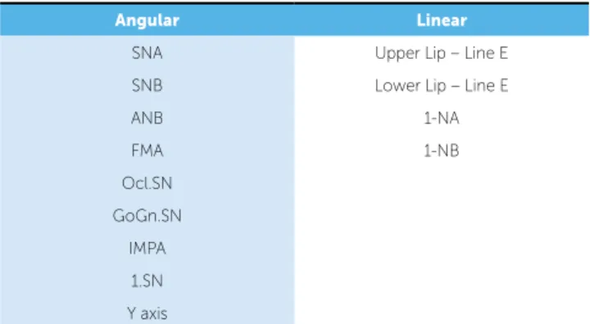Click the 1-NB cell
Viewport: 590px width, 324px height.
point(442,151)
